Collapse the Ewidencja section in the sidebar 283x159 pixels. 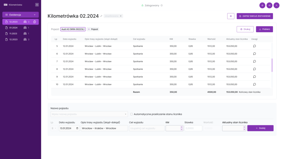click(x=35, y=15)
